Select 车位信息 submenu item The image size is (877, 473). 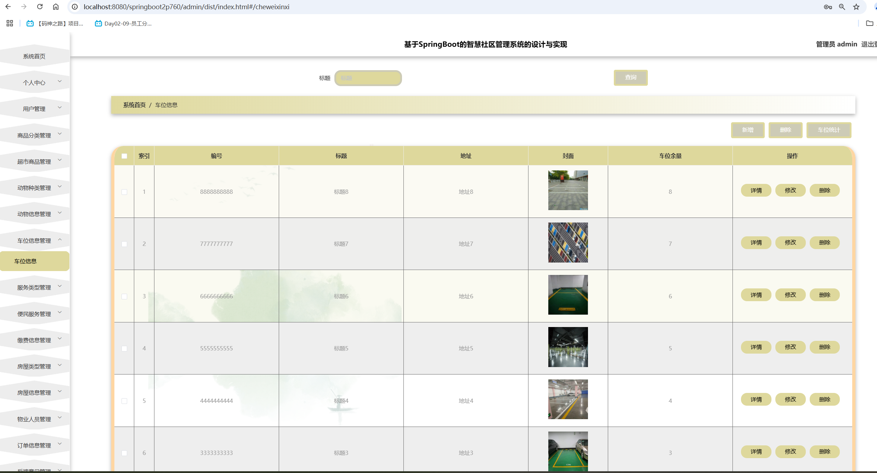pos(26,261)
